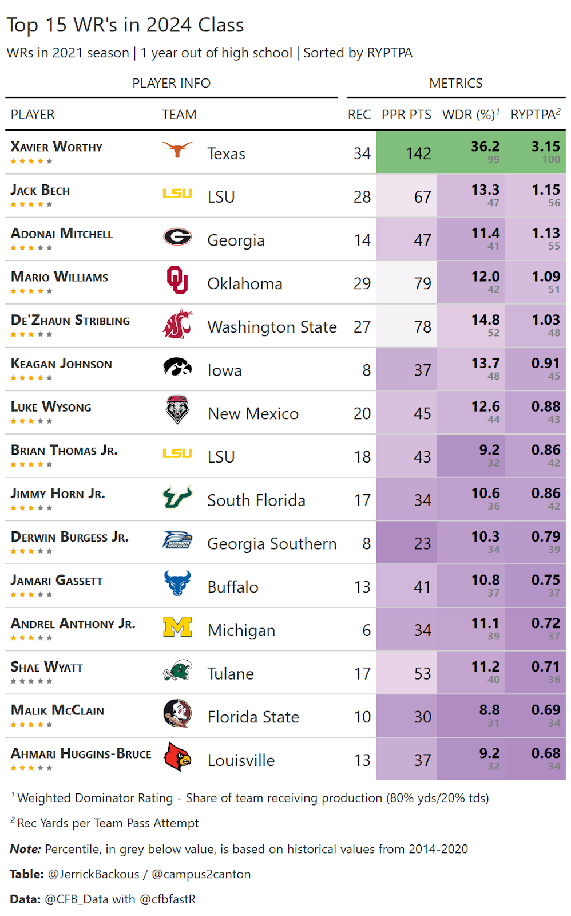The width and height of the screenshot is (571, 916).
Task: Click the @JerrickBackous table credit text
Action: click(94, 874)
